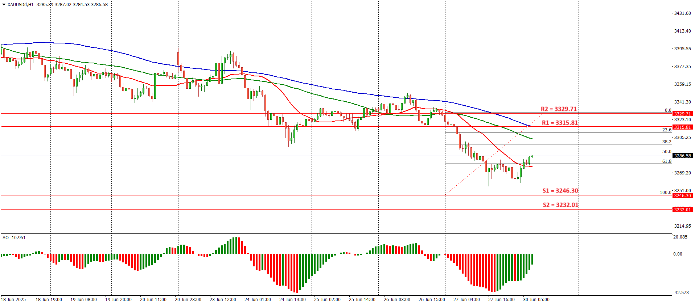
Task: Select the 27 Jun 04:00 time axis label
Action: 466,300
